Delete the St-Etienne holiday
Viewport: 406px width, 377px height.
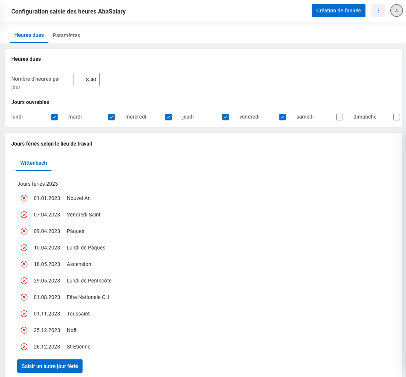click(24, 347)
